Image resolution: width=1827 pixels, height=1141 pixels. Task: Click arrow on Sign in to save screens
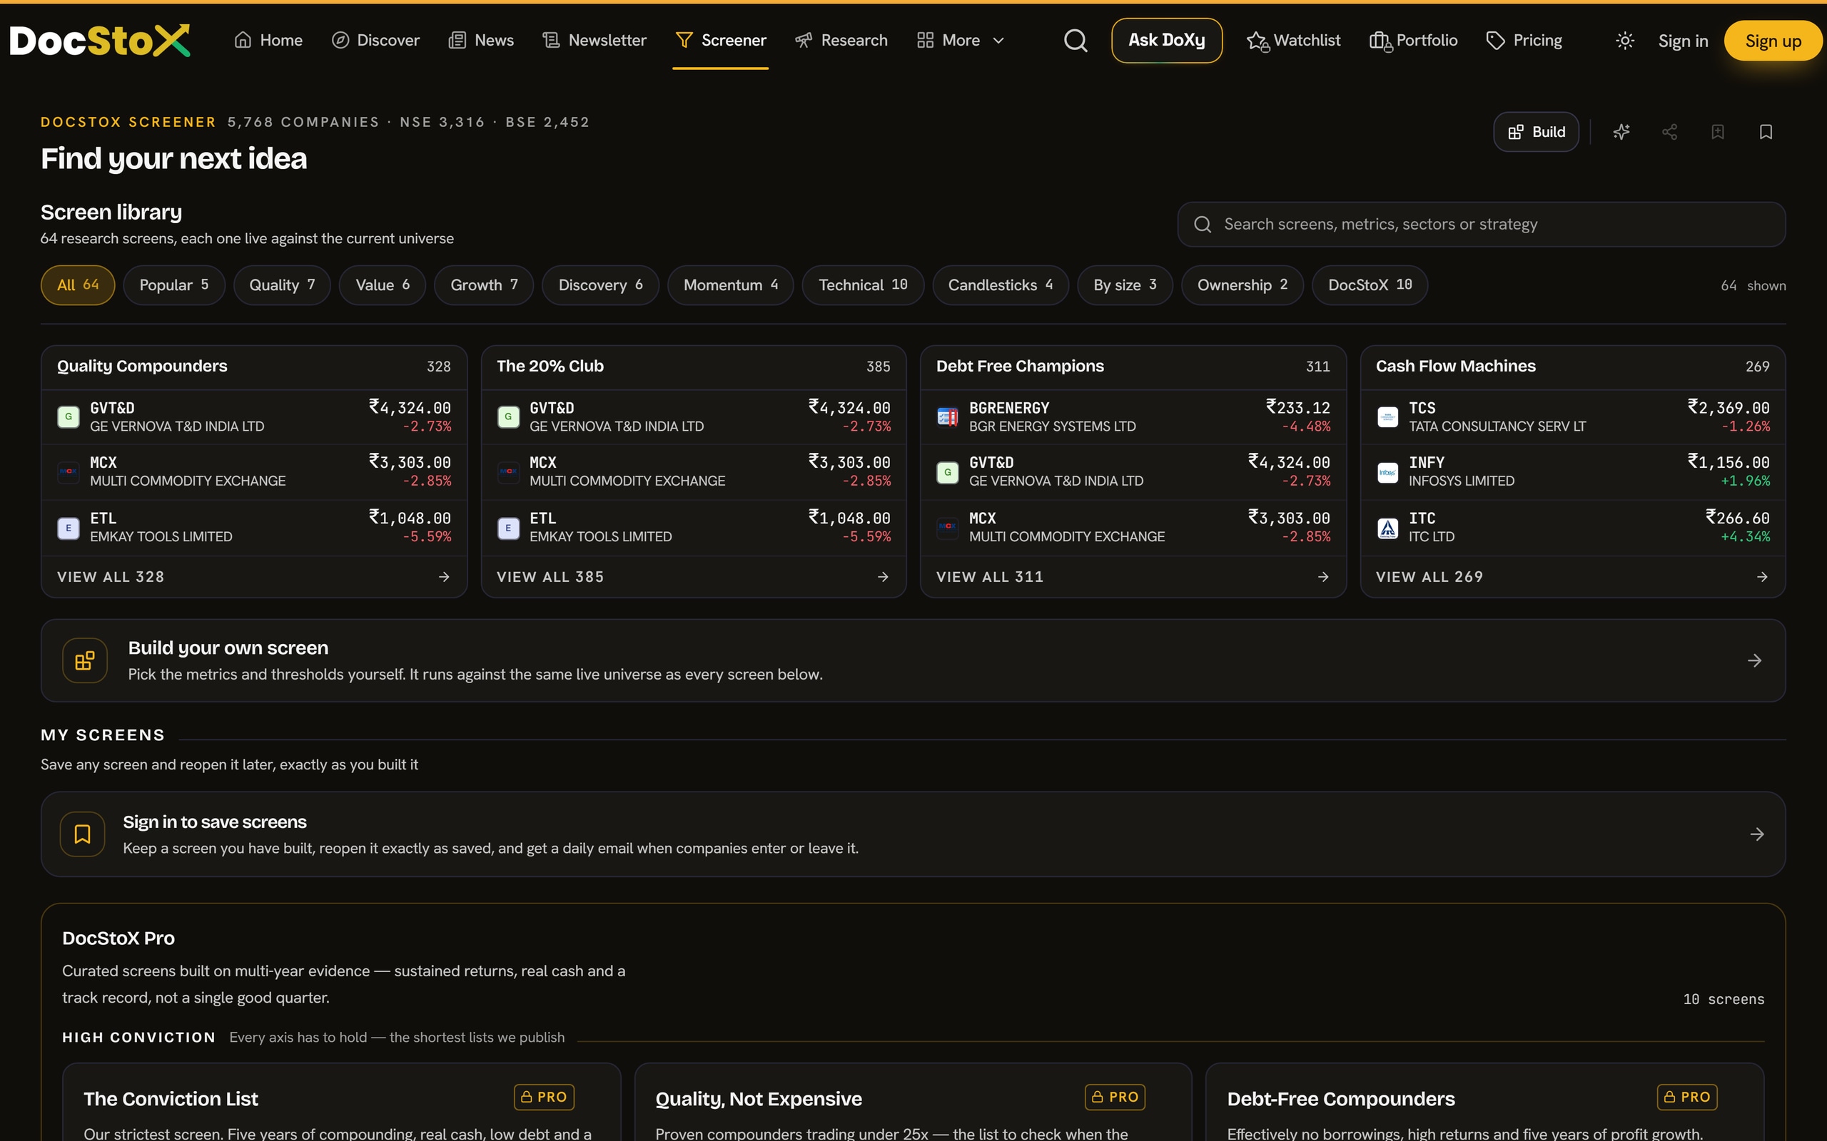pyautogui.click(x=1757, y=834)
